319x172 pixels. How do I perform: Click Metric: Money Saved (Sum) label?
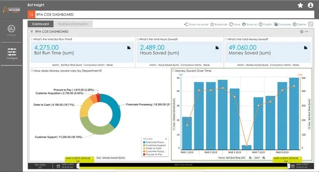[253, 65]
